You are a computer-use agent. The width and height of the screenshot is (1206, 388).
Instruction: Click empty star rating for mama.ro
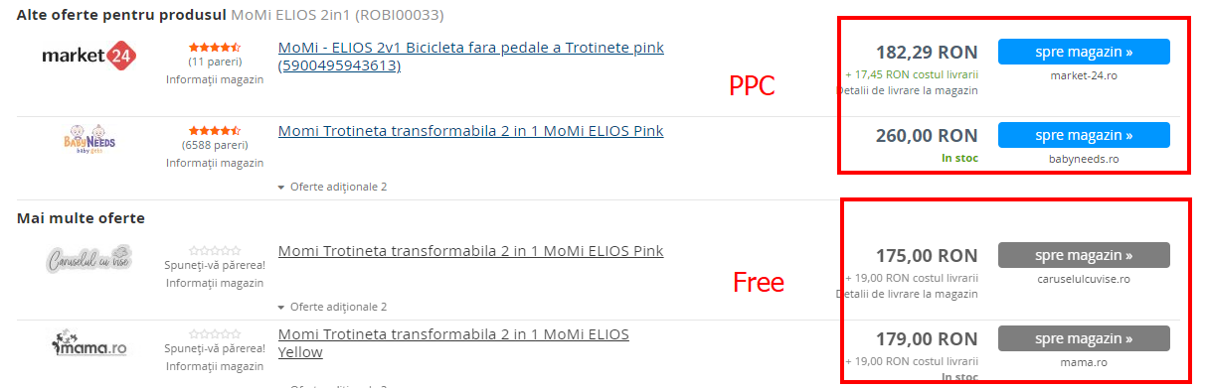click(215, 334)
